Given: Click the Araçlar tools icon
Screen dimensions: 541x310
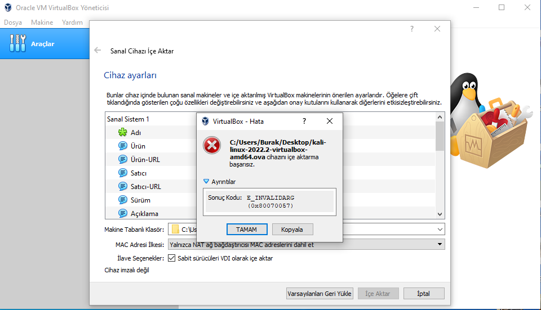Looking at the screenshot, I should pos(17,43).
